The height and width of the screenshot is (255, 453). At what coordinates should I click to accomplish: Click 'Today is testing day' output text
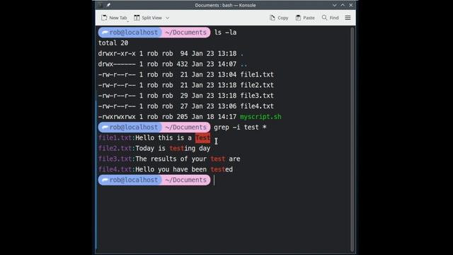click(x=173, y=148)
